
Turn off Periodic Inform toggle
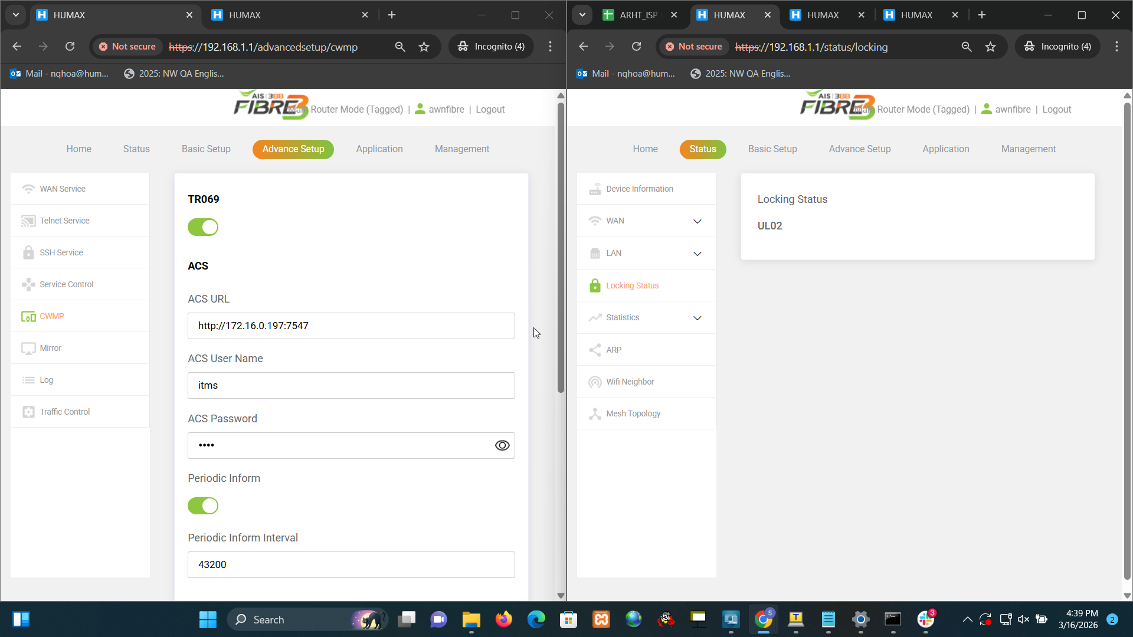[x=203, y=505]
